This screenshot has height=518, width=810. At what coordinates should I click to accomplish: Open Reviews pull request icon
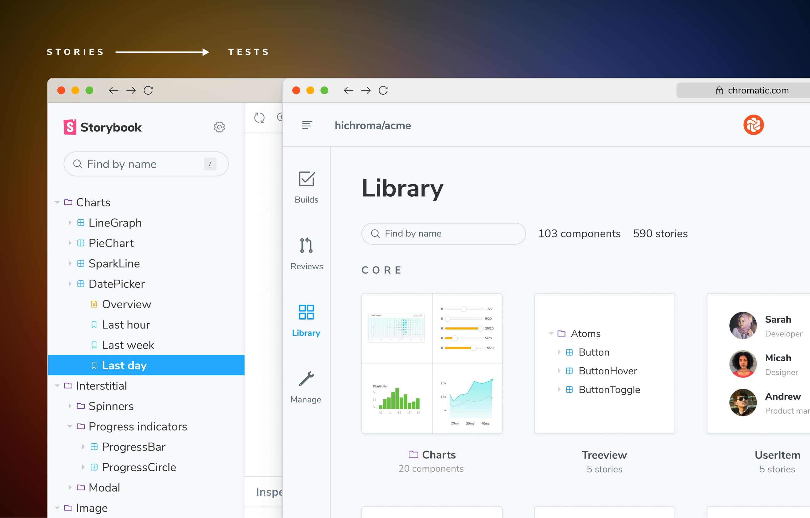pyautogui.click(x=306, y=246)
